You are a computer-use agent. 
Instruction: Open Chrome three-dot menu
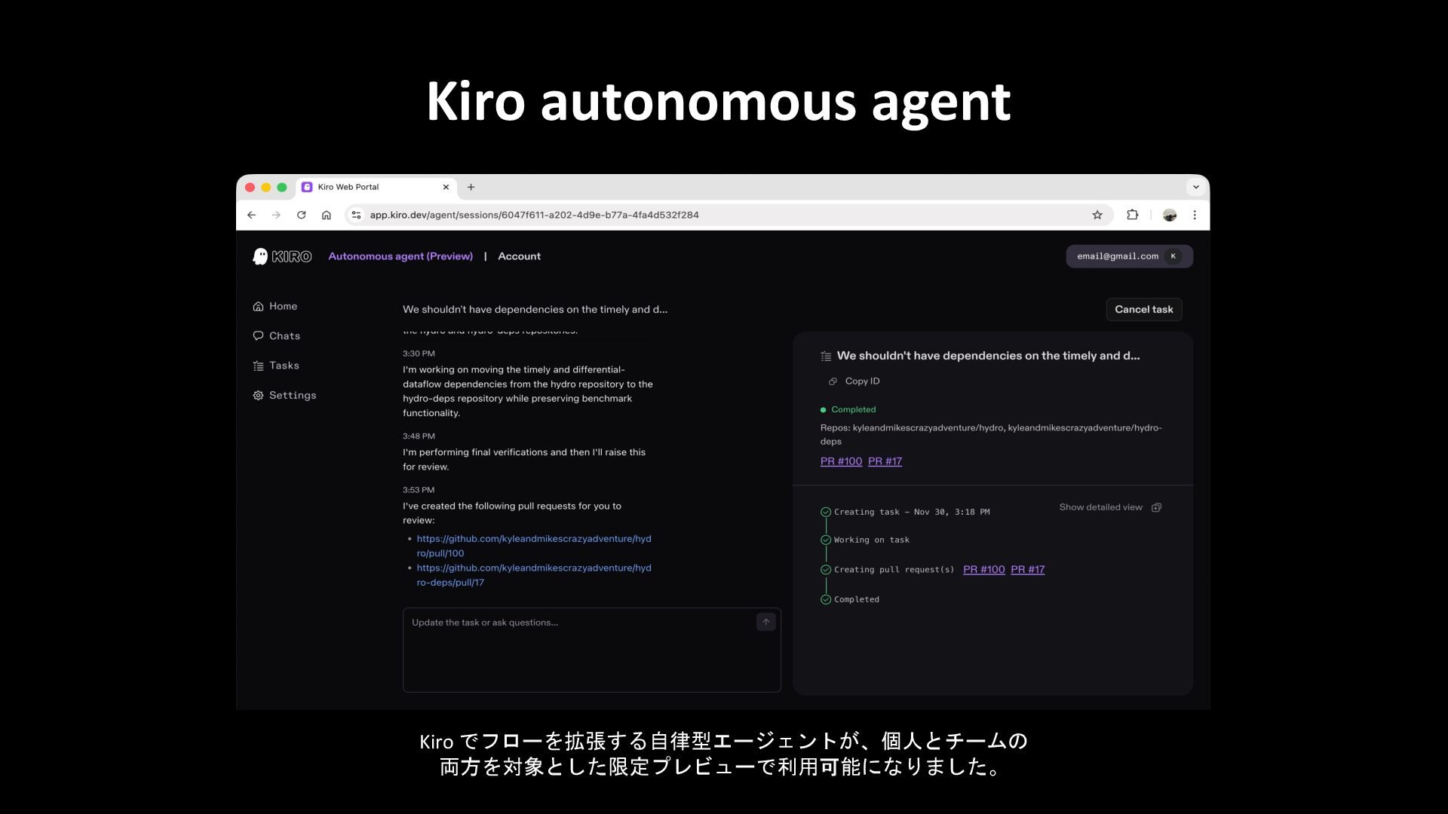point(1195,215)
